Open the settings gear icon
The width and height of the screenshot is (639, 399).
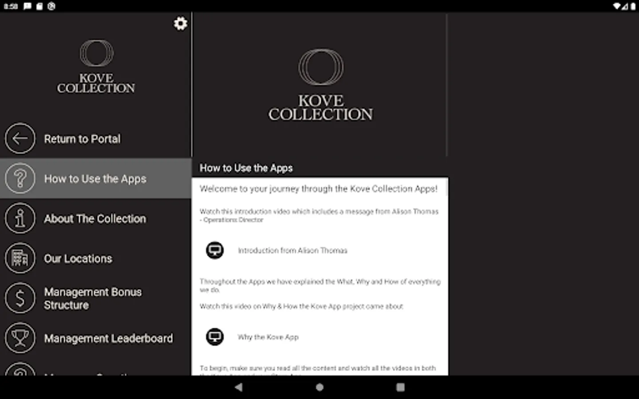[x=180, y=23]
